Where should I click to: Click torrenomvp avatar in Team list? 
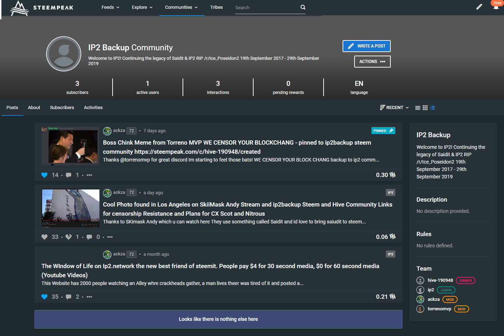[x=420, y=309]
